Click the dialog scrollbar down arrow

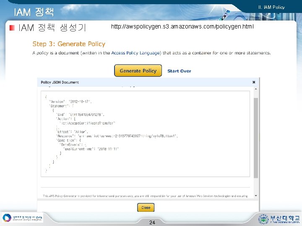[x=256, y=195]
